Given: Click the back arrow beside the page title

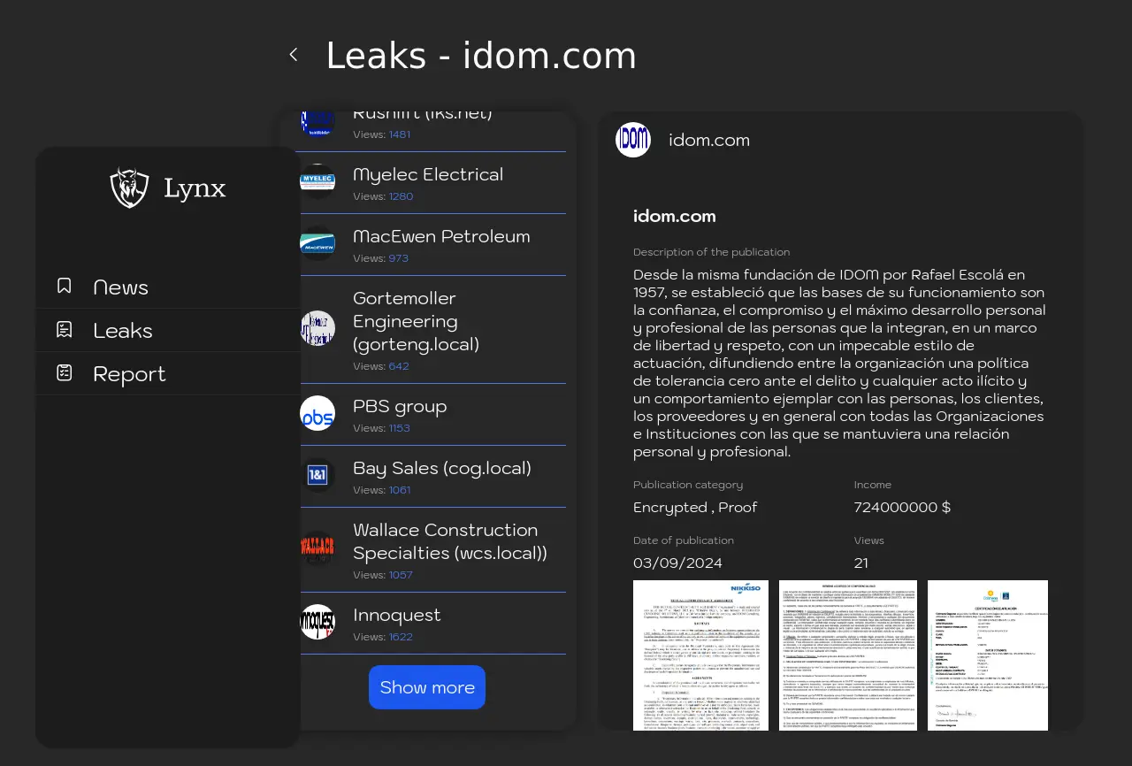Looking at the screenshot, I should tap(294, 55).
